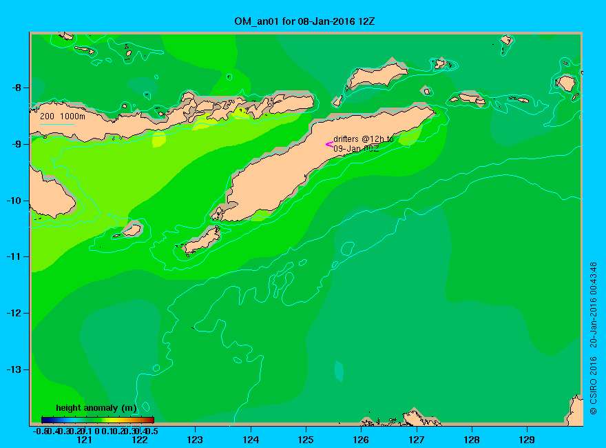Click the cyan contour legend line sample
Viewport: 606px width, 448px height.
(56, 124)
